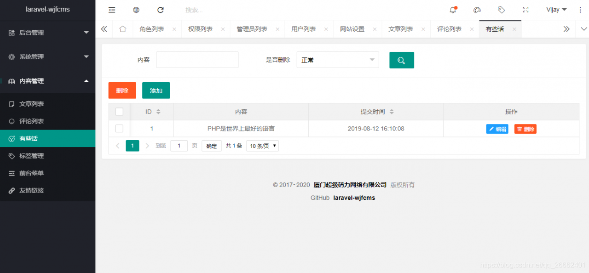Run the search with the magnifier button
This screenshot has width=589, height=273.
pos(401,60)
